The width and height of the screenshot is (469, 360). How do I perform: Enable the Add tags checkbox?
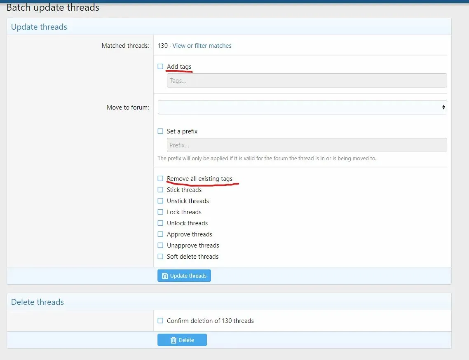[x=160, y=67]
